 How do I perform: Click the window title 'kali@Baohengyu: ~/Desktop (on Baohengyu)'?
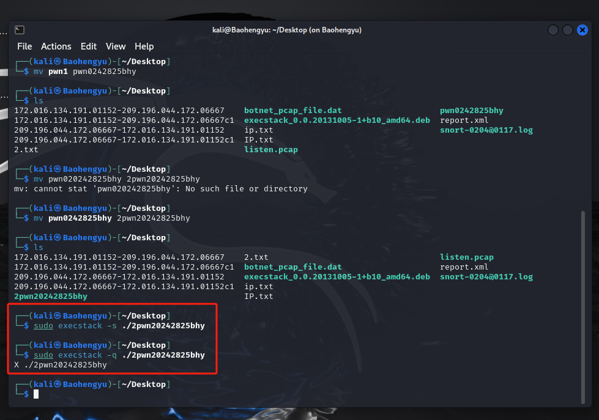[287, 30]
